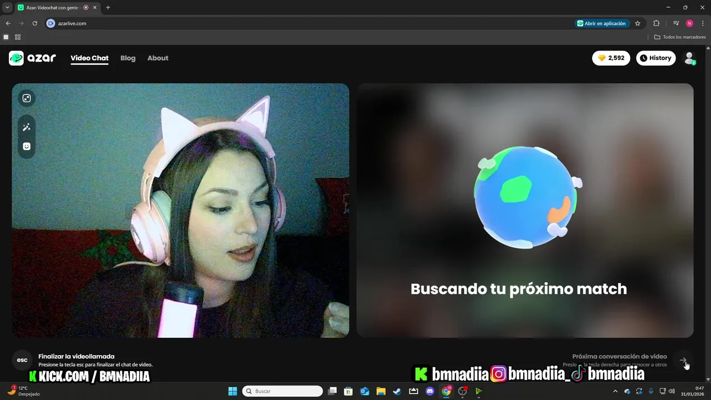711x400 pixels.
Task: Toggle fullscreen on own camera view
Action: click(27, 98)
